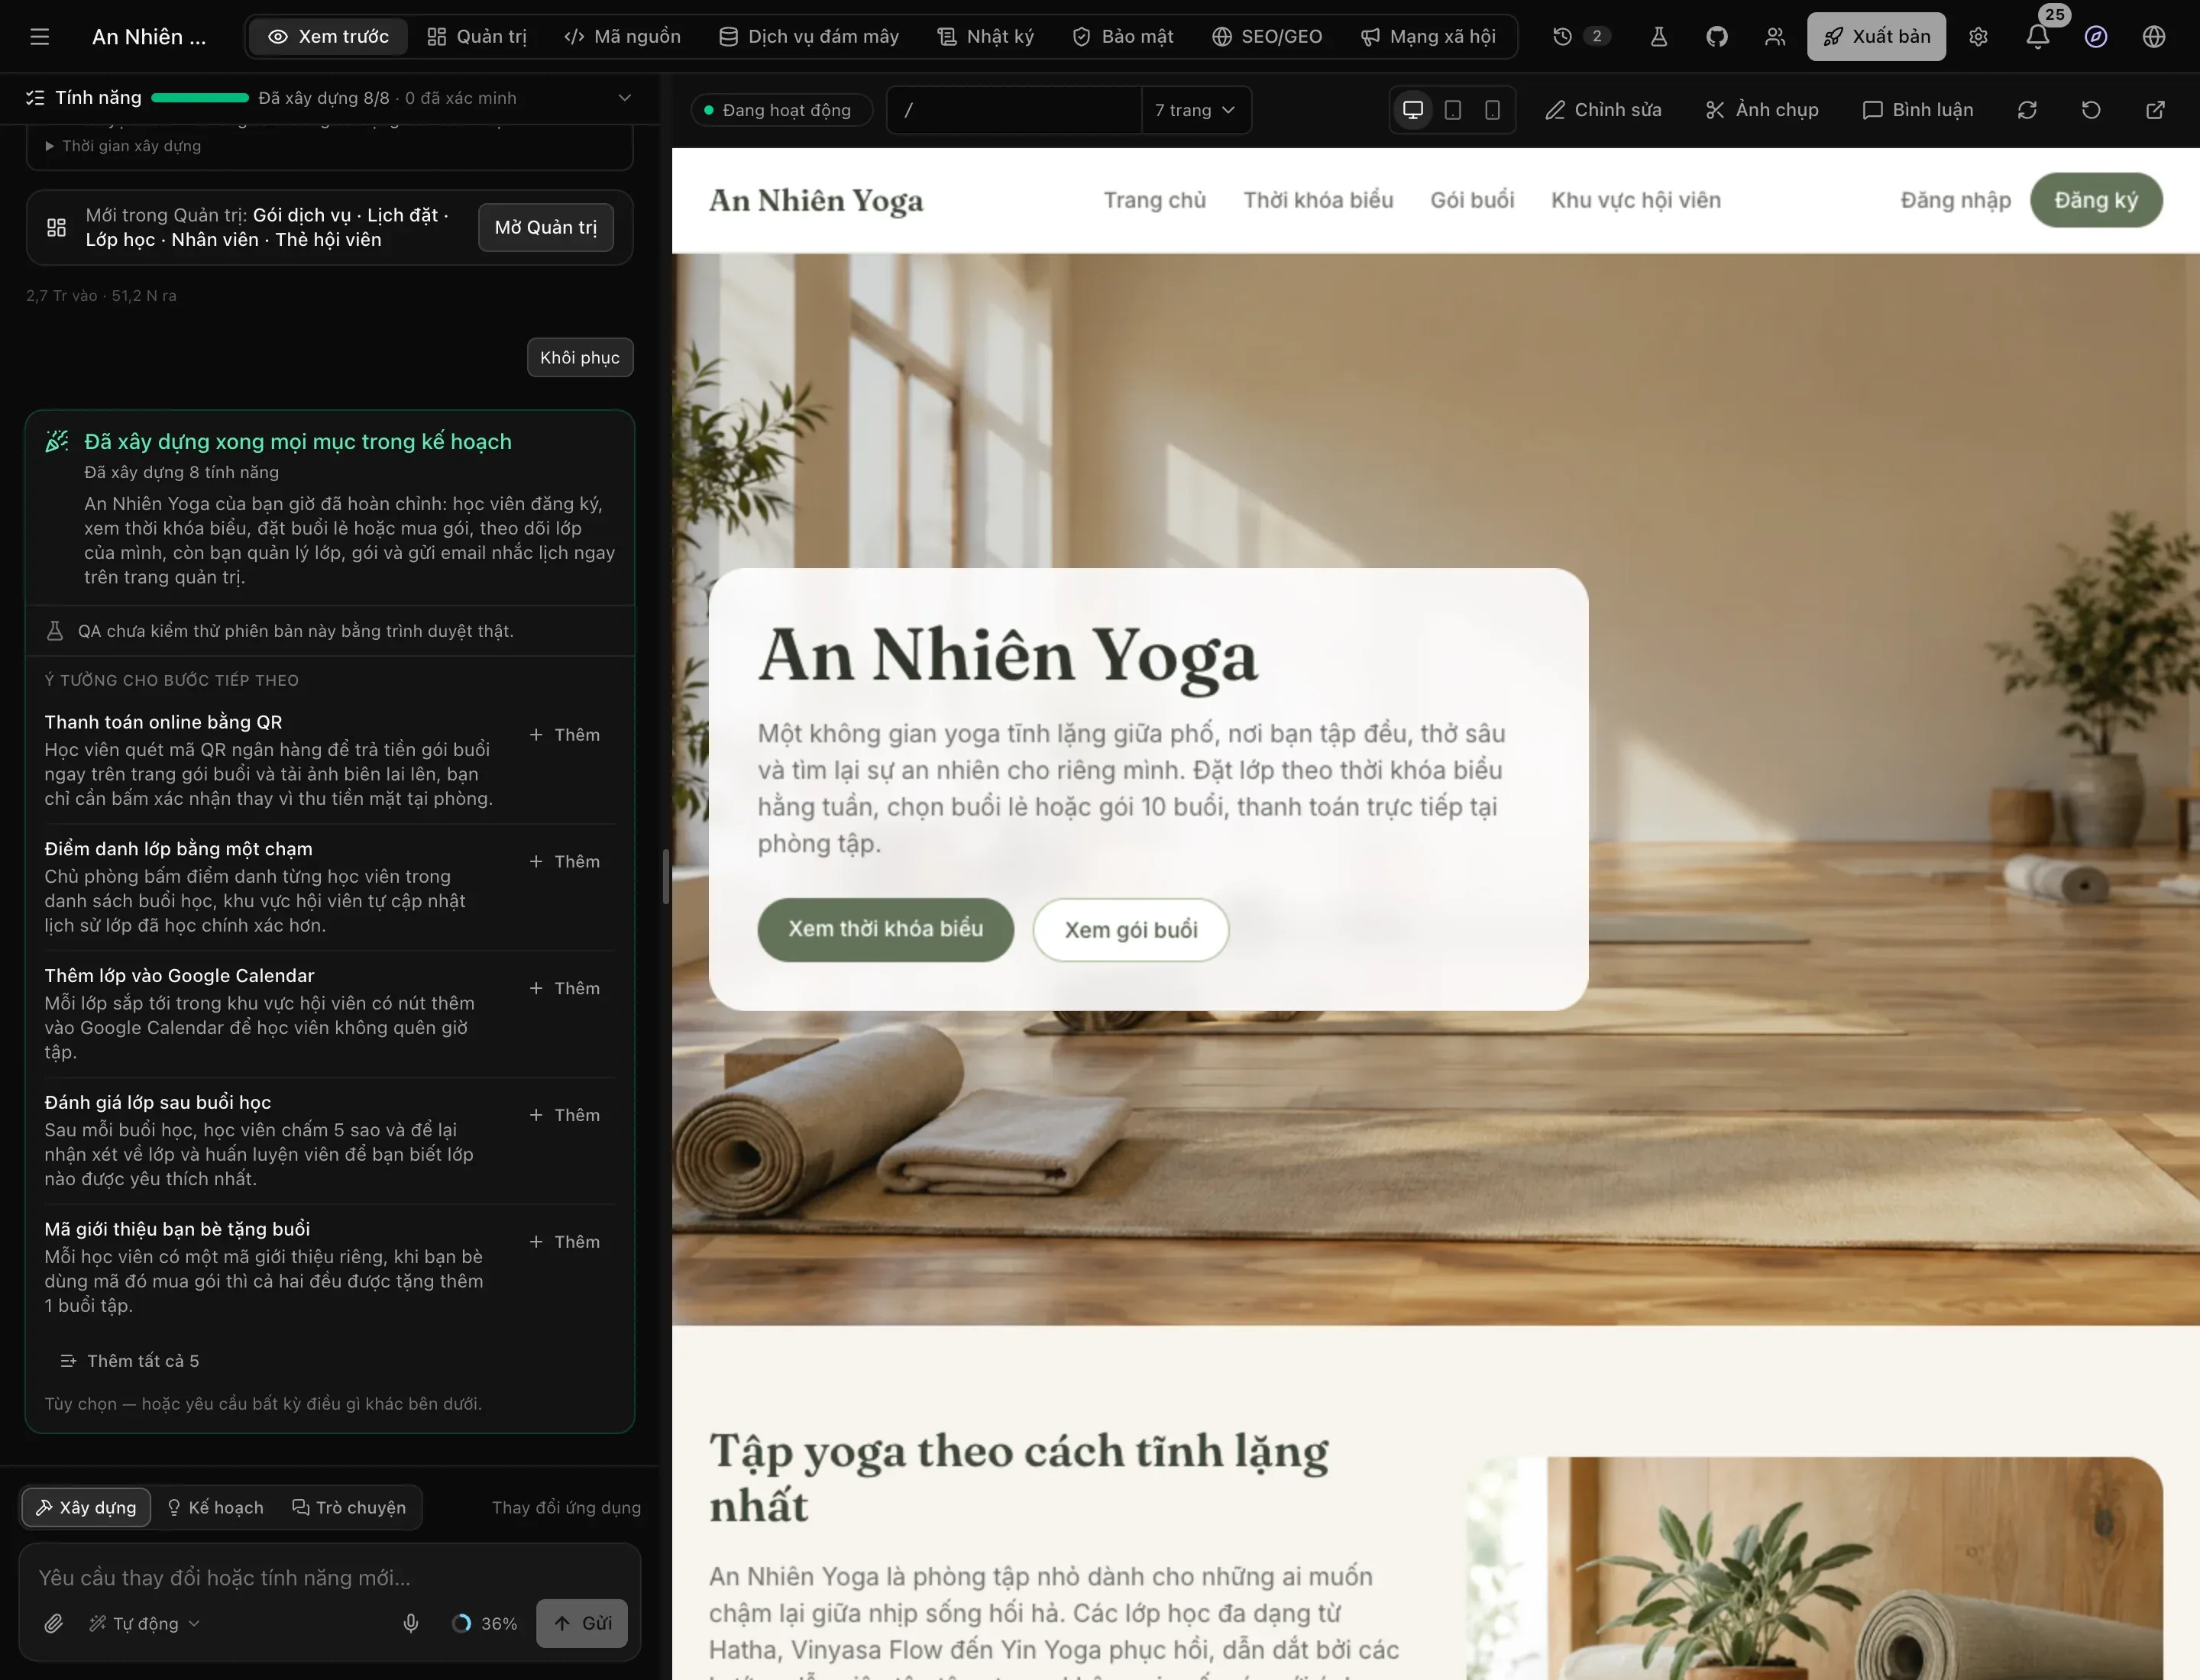Select Xây dựng mode
This screenshot has width=2200, height=1680.
point(86,1507)
